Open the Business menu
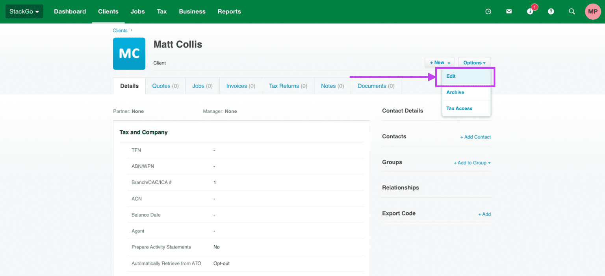Screen dimensions: 605x276 192,11
